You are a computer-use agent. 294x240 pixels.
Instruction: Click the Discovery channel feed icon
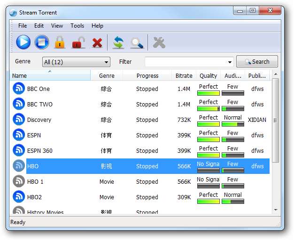[x=19, y=120]
